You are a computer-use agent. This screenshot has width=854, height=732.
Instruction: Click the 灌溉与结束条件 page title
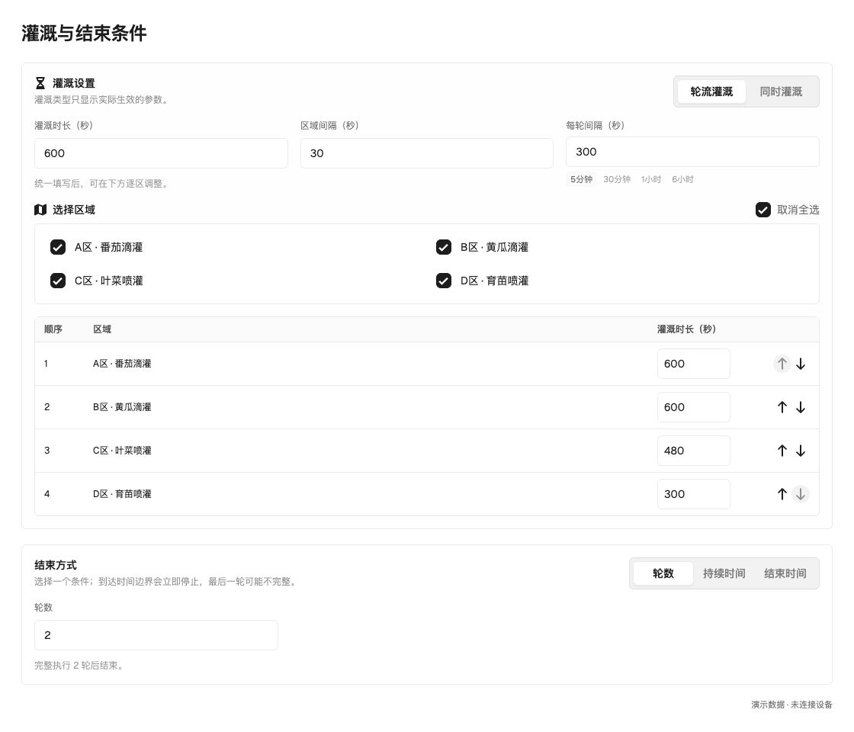click(x=84, y=34)
